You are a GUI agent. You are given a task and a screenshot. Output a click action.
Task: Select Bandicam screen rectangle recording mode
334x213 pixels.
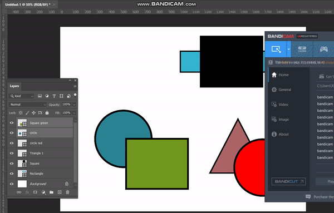(276, 49)
